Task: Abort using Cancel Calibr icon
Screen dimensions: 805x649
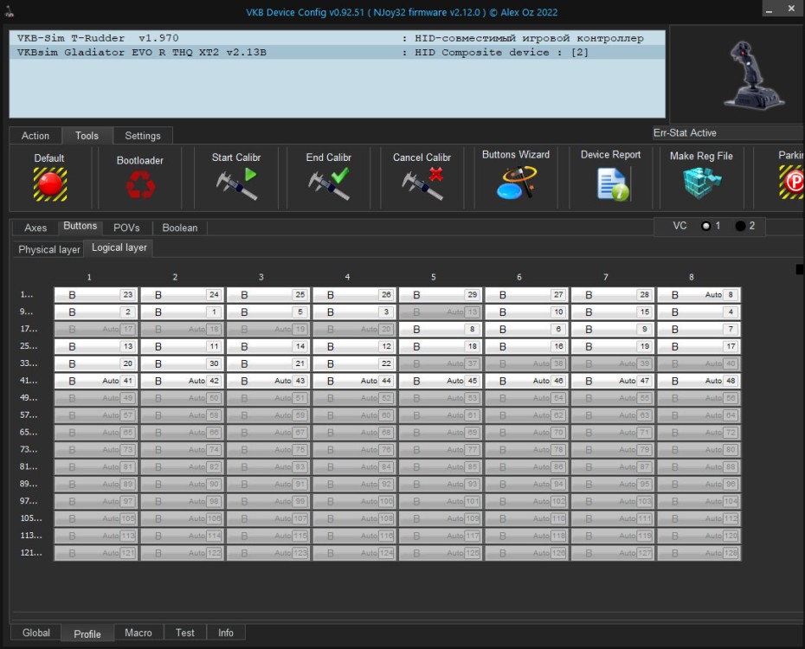Action: coord(422,183)
